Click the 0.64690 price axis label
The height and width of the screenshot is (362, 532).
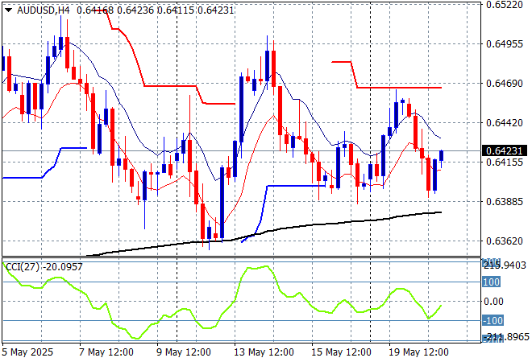pyautogui.click(x=505, y=84)
